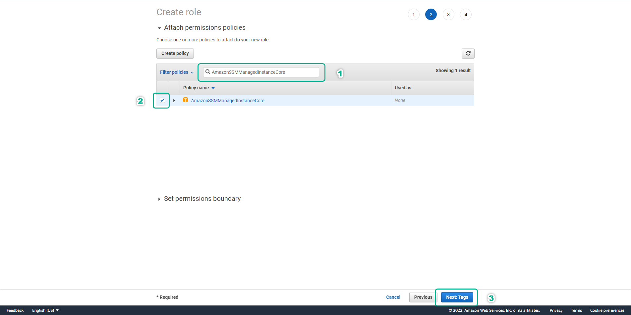Expand the Set permissions boundary section
Viewport: 631px width, 315px height.
click(159, 199)
